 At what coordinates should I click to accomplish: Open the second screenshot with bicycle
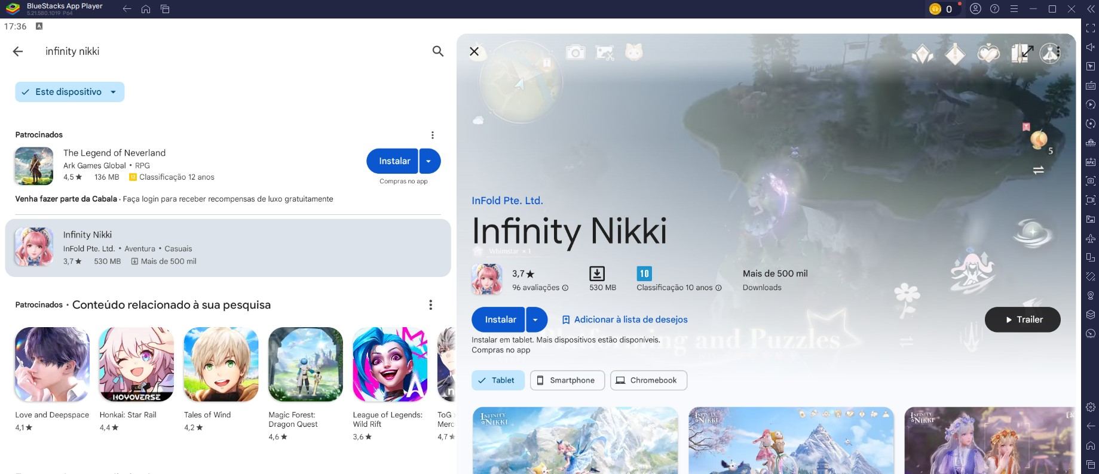pyautogui.click(x=791, y=441)
